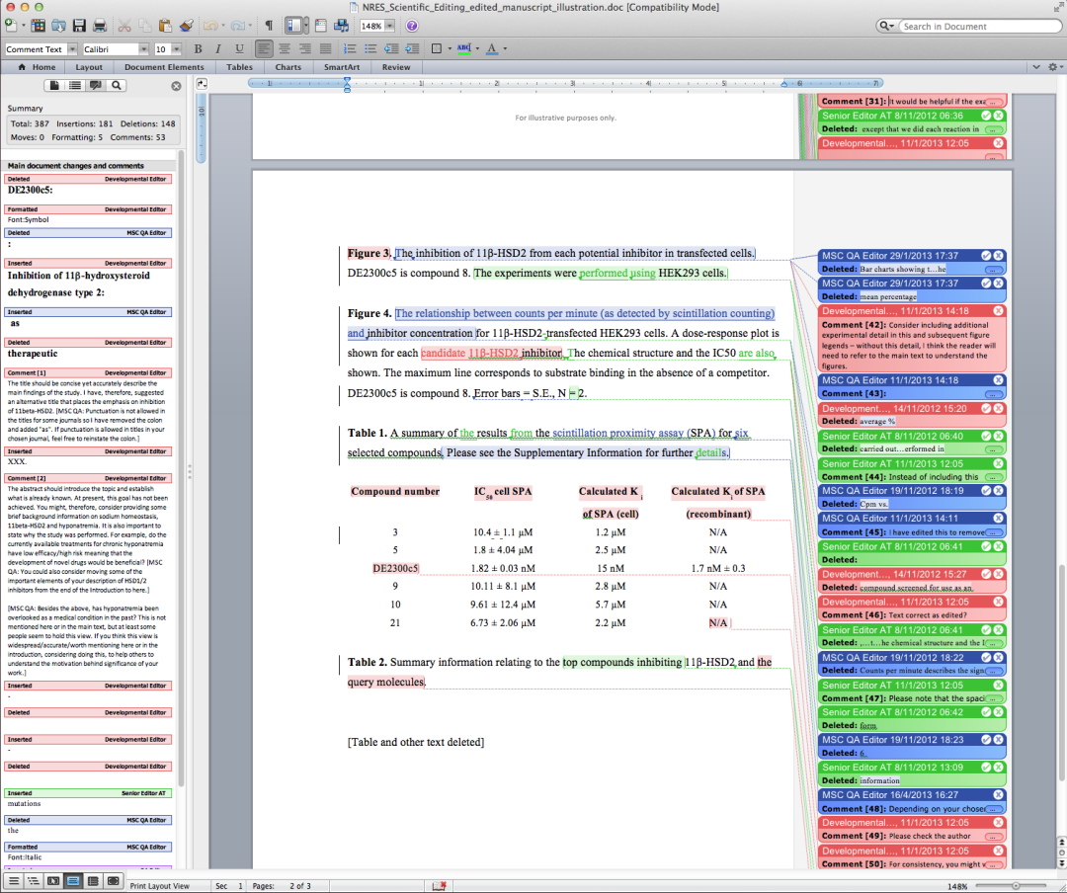Toggle center text alignment
The image size is (1067, 893).
(x=285, y=48)
